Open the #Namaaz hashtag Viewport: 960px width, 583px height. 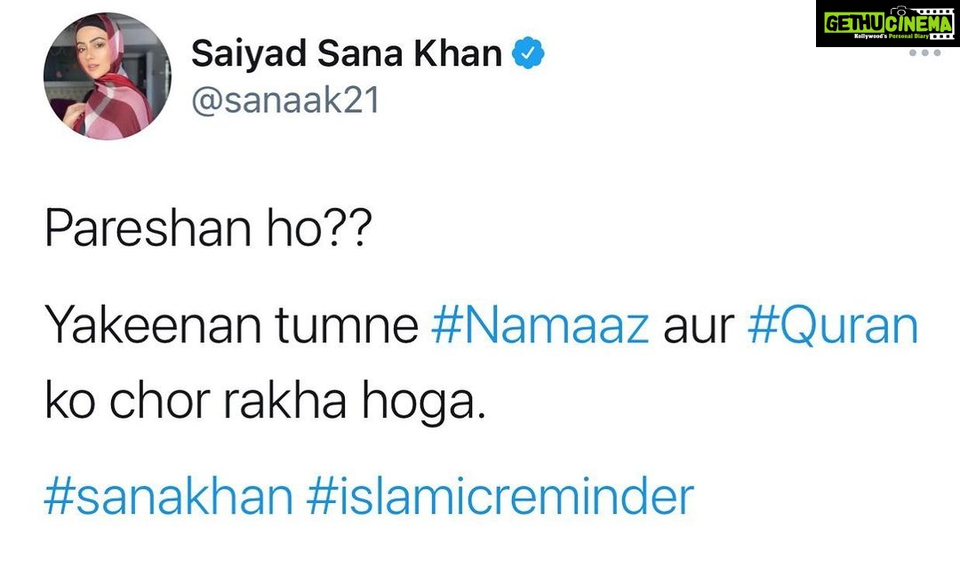point(540,326)
